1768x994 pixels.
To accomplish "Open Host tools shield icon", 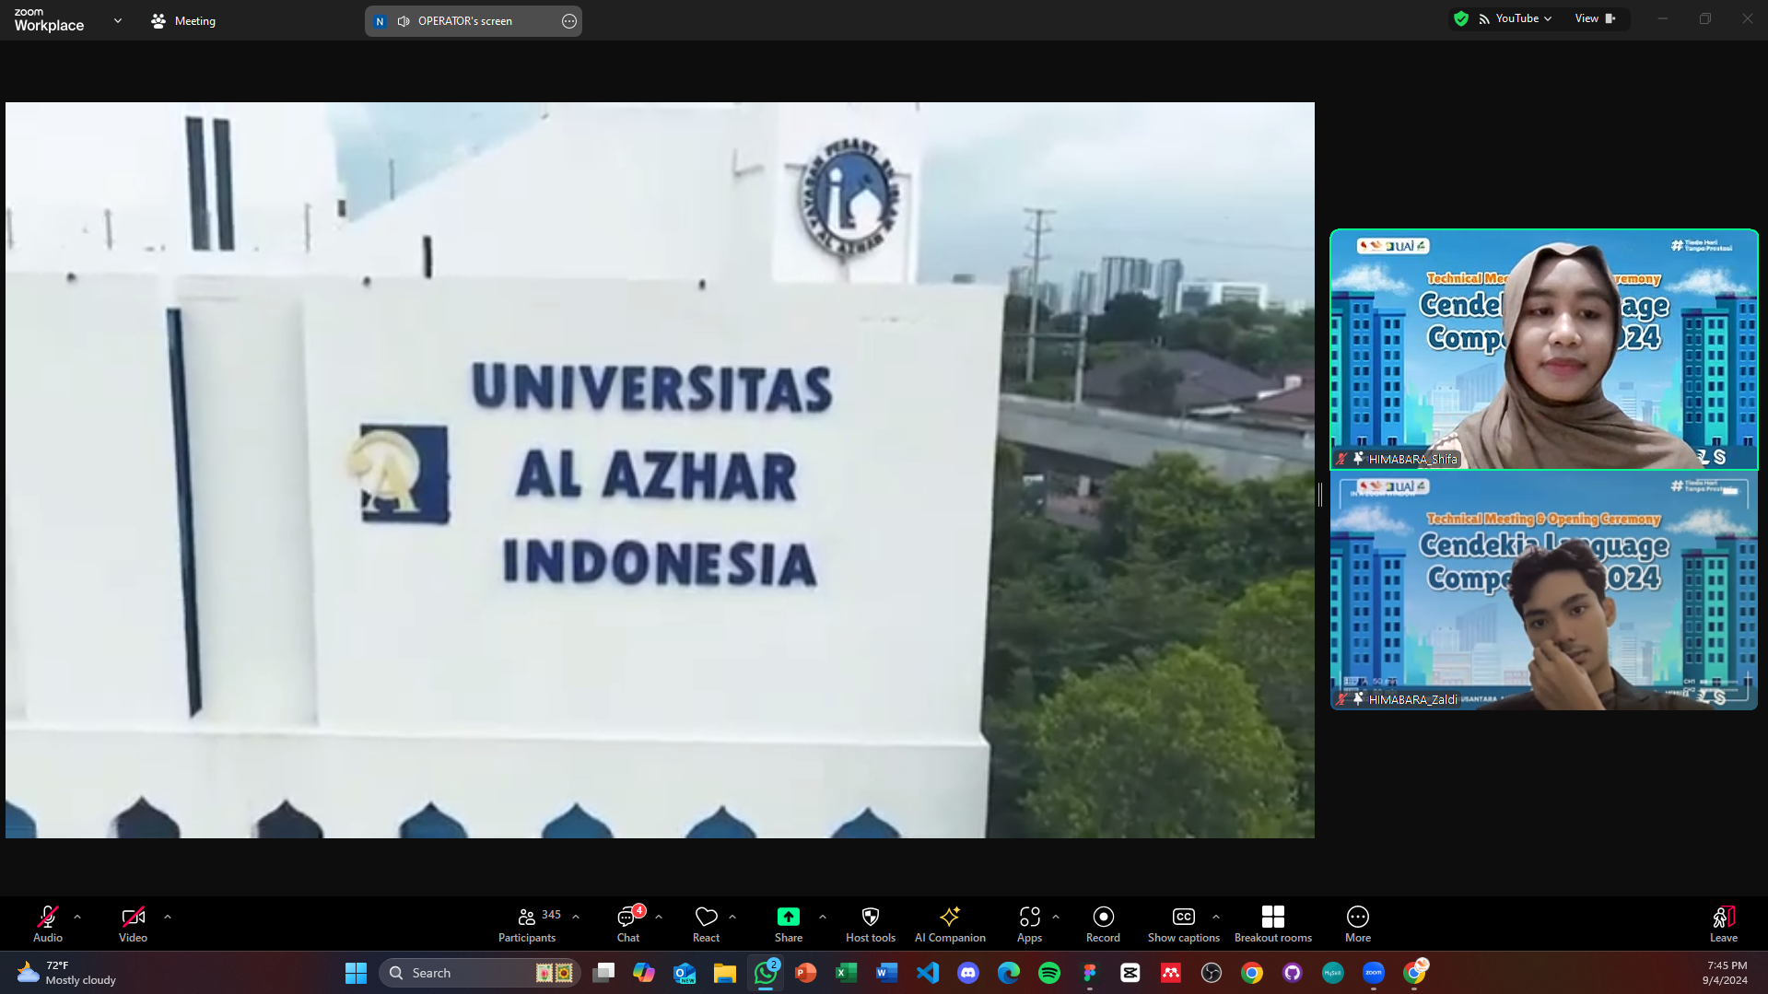I will pyautogui.click(x=870, y=924).
